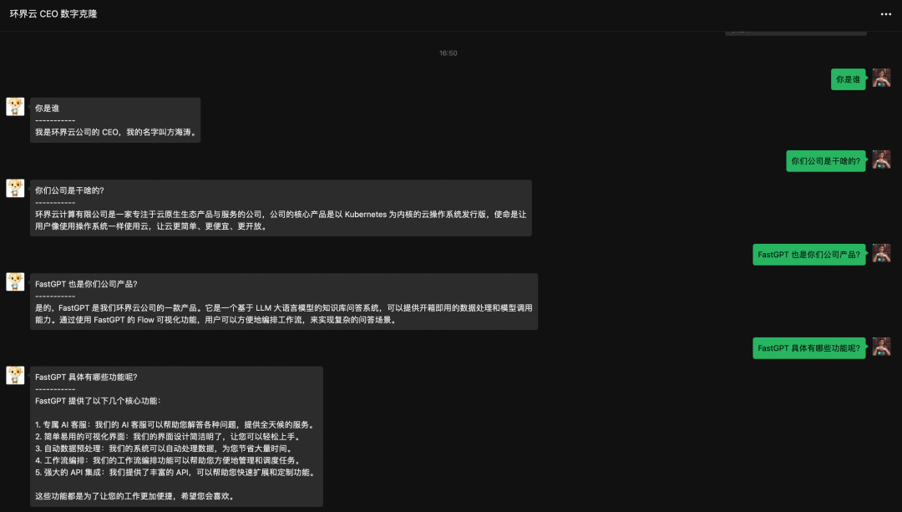
Task: Click the chat title 环界云 CEO 数字克隆
Action: (x=53, y=14)
